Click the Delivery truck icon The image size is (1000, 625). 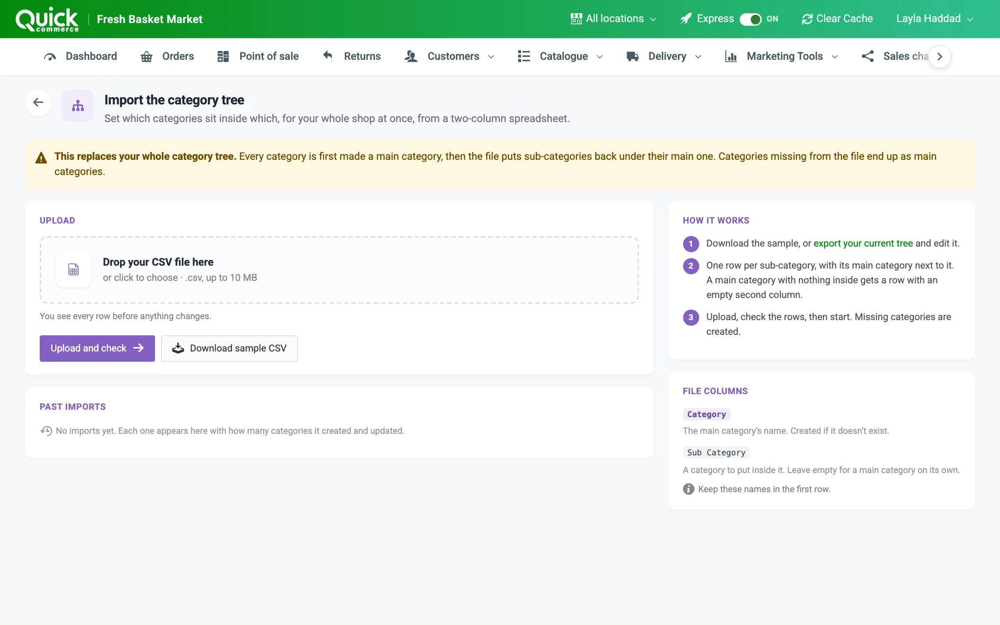(x=632, y=56)
